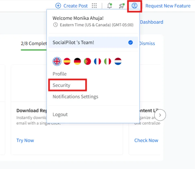
Task: Switch language to Dutch flag
Action: [x=118, y=61]
